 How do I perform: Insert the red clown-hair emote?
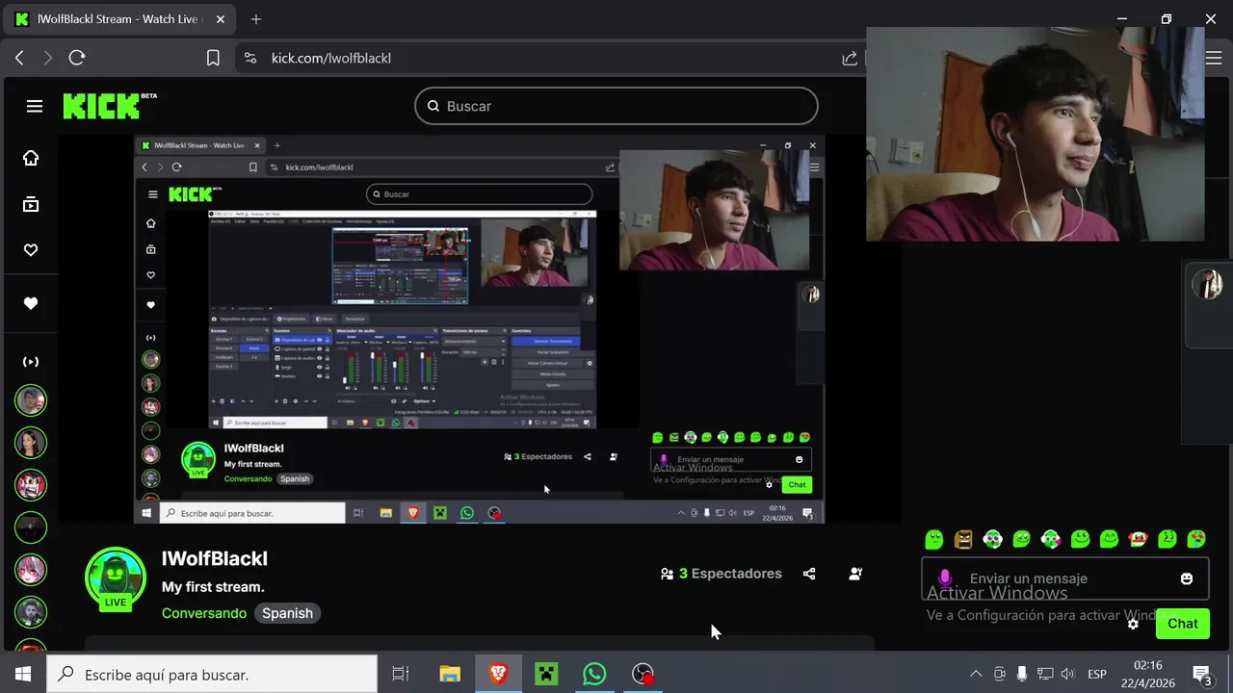(1138, 539)
